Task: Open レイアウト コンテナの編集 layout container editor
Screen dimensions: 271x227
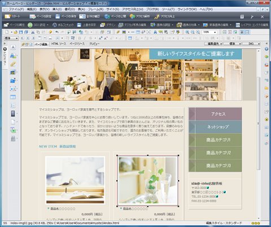Action: (x=252, y=25)
